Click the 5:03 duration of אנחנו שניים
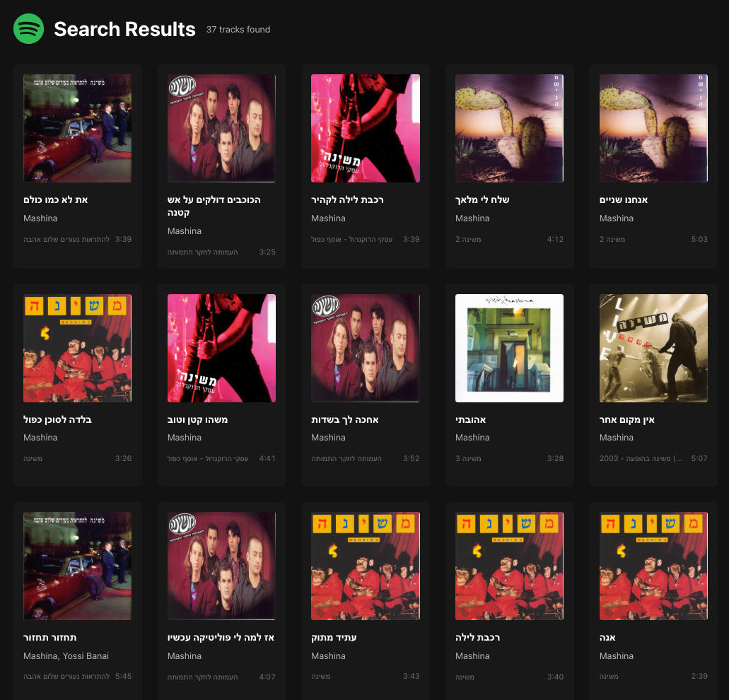 [x=699, y=239]
